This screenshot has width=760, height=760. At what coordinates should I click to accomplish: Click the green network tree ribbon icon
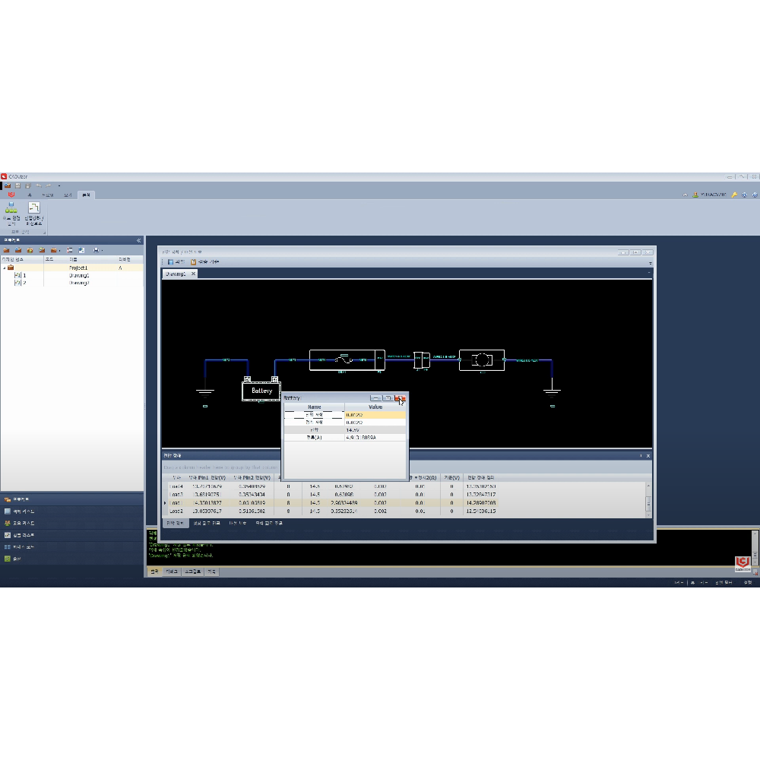click(11, 207)
